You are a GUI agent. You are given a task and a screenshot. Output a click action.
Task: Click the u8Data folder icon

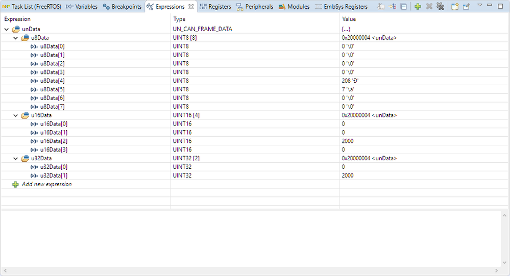point(25,38)
